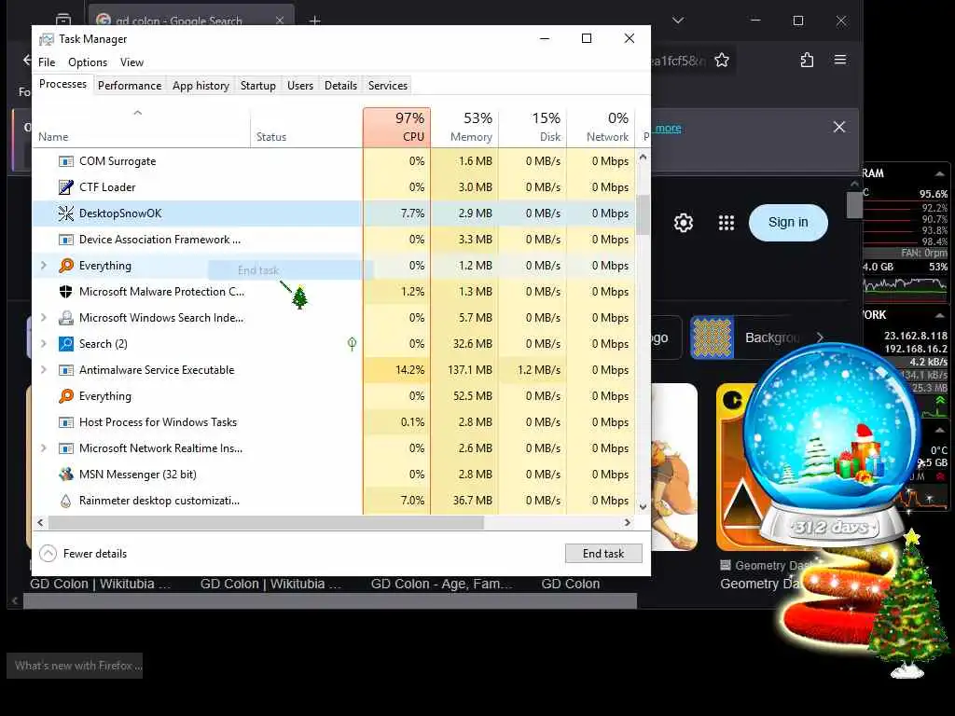
Task: Switch to the Performance tab
Action: [130, 86]
